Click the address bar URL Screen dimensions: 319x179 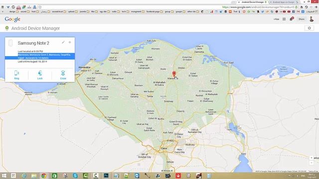[x=258, y=7]
